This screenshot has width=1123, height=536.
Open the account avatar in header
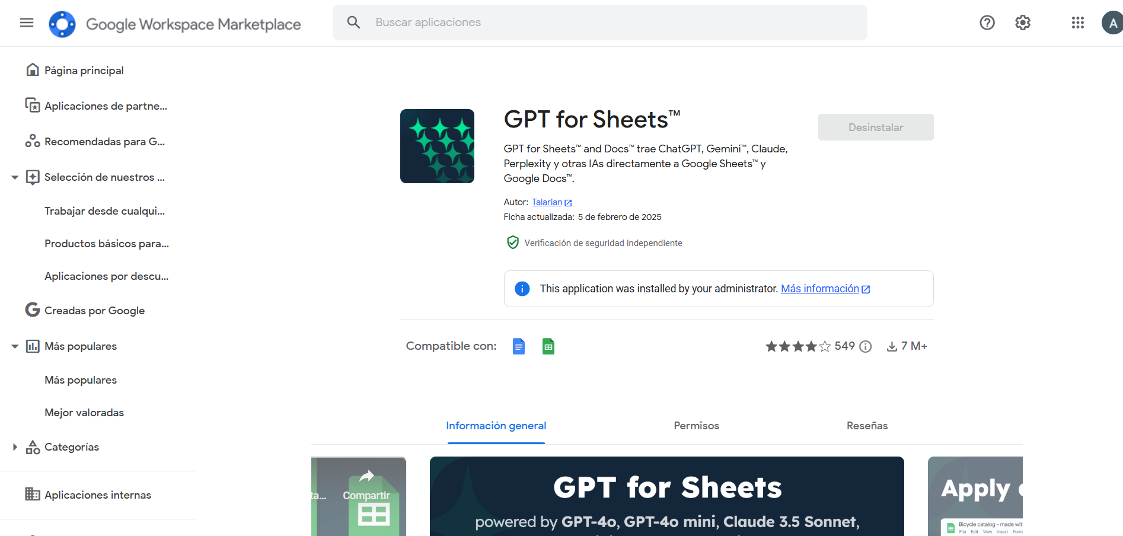(1112, 23)
